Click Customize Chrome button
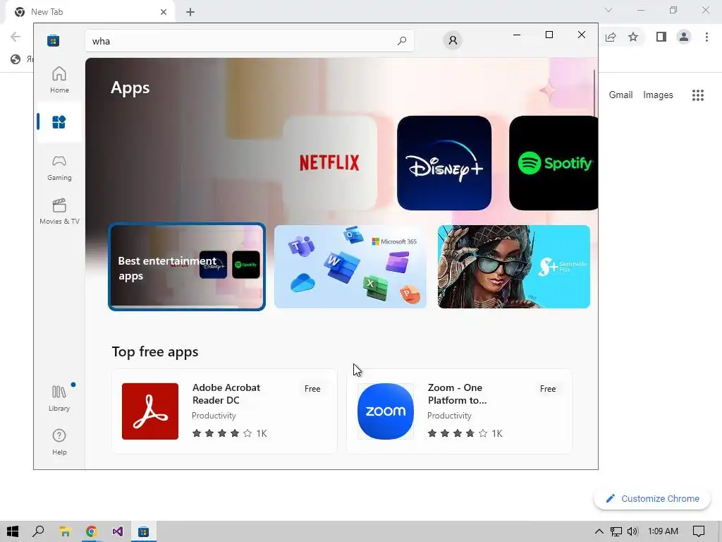 652,499
